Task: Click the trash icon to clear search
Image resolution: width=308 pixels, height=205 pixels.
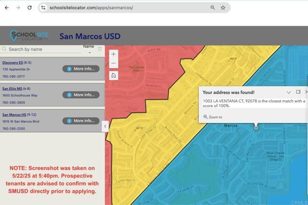Action: point(100,49)
